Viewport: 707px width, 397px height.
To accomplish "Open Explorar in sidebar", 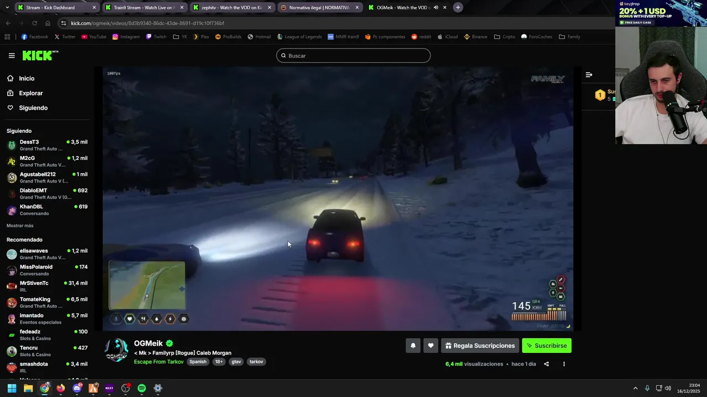I will tap(30, 93).
